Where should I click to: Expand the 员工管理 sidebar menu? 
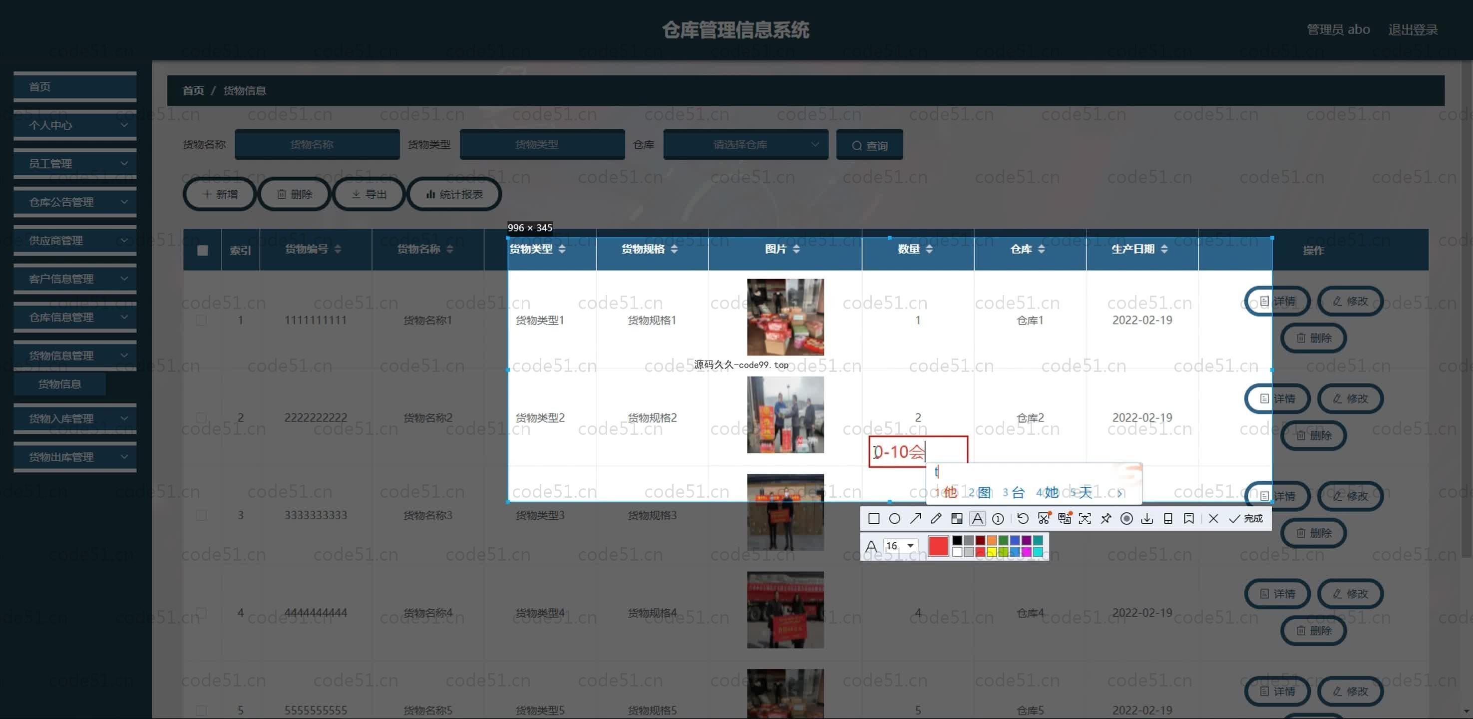[x=75, y=164]
